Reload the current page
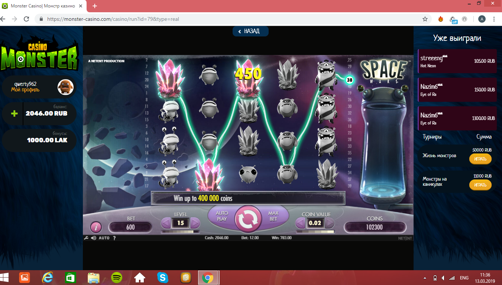502x285 pixels. pos(26,19)
